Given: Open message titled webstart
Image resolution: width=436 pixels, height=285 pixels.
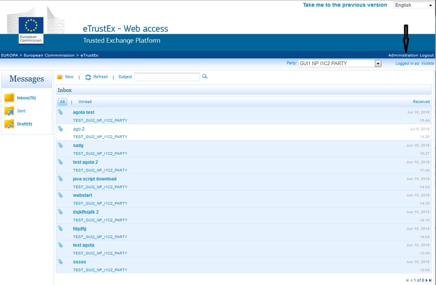Looking at the screenshot, I should pyautogui.click(x=82, y=195).
